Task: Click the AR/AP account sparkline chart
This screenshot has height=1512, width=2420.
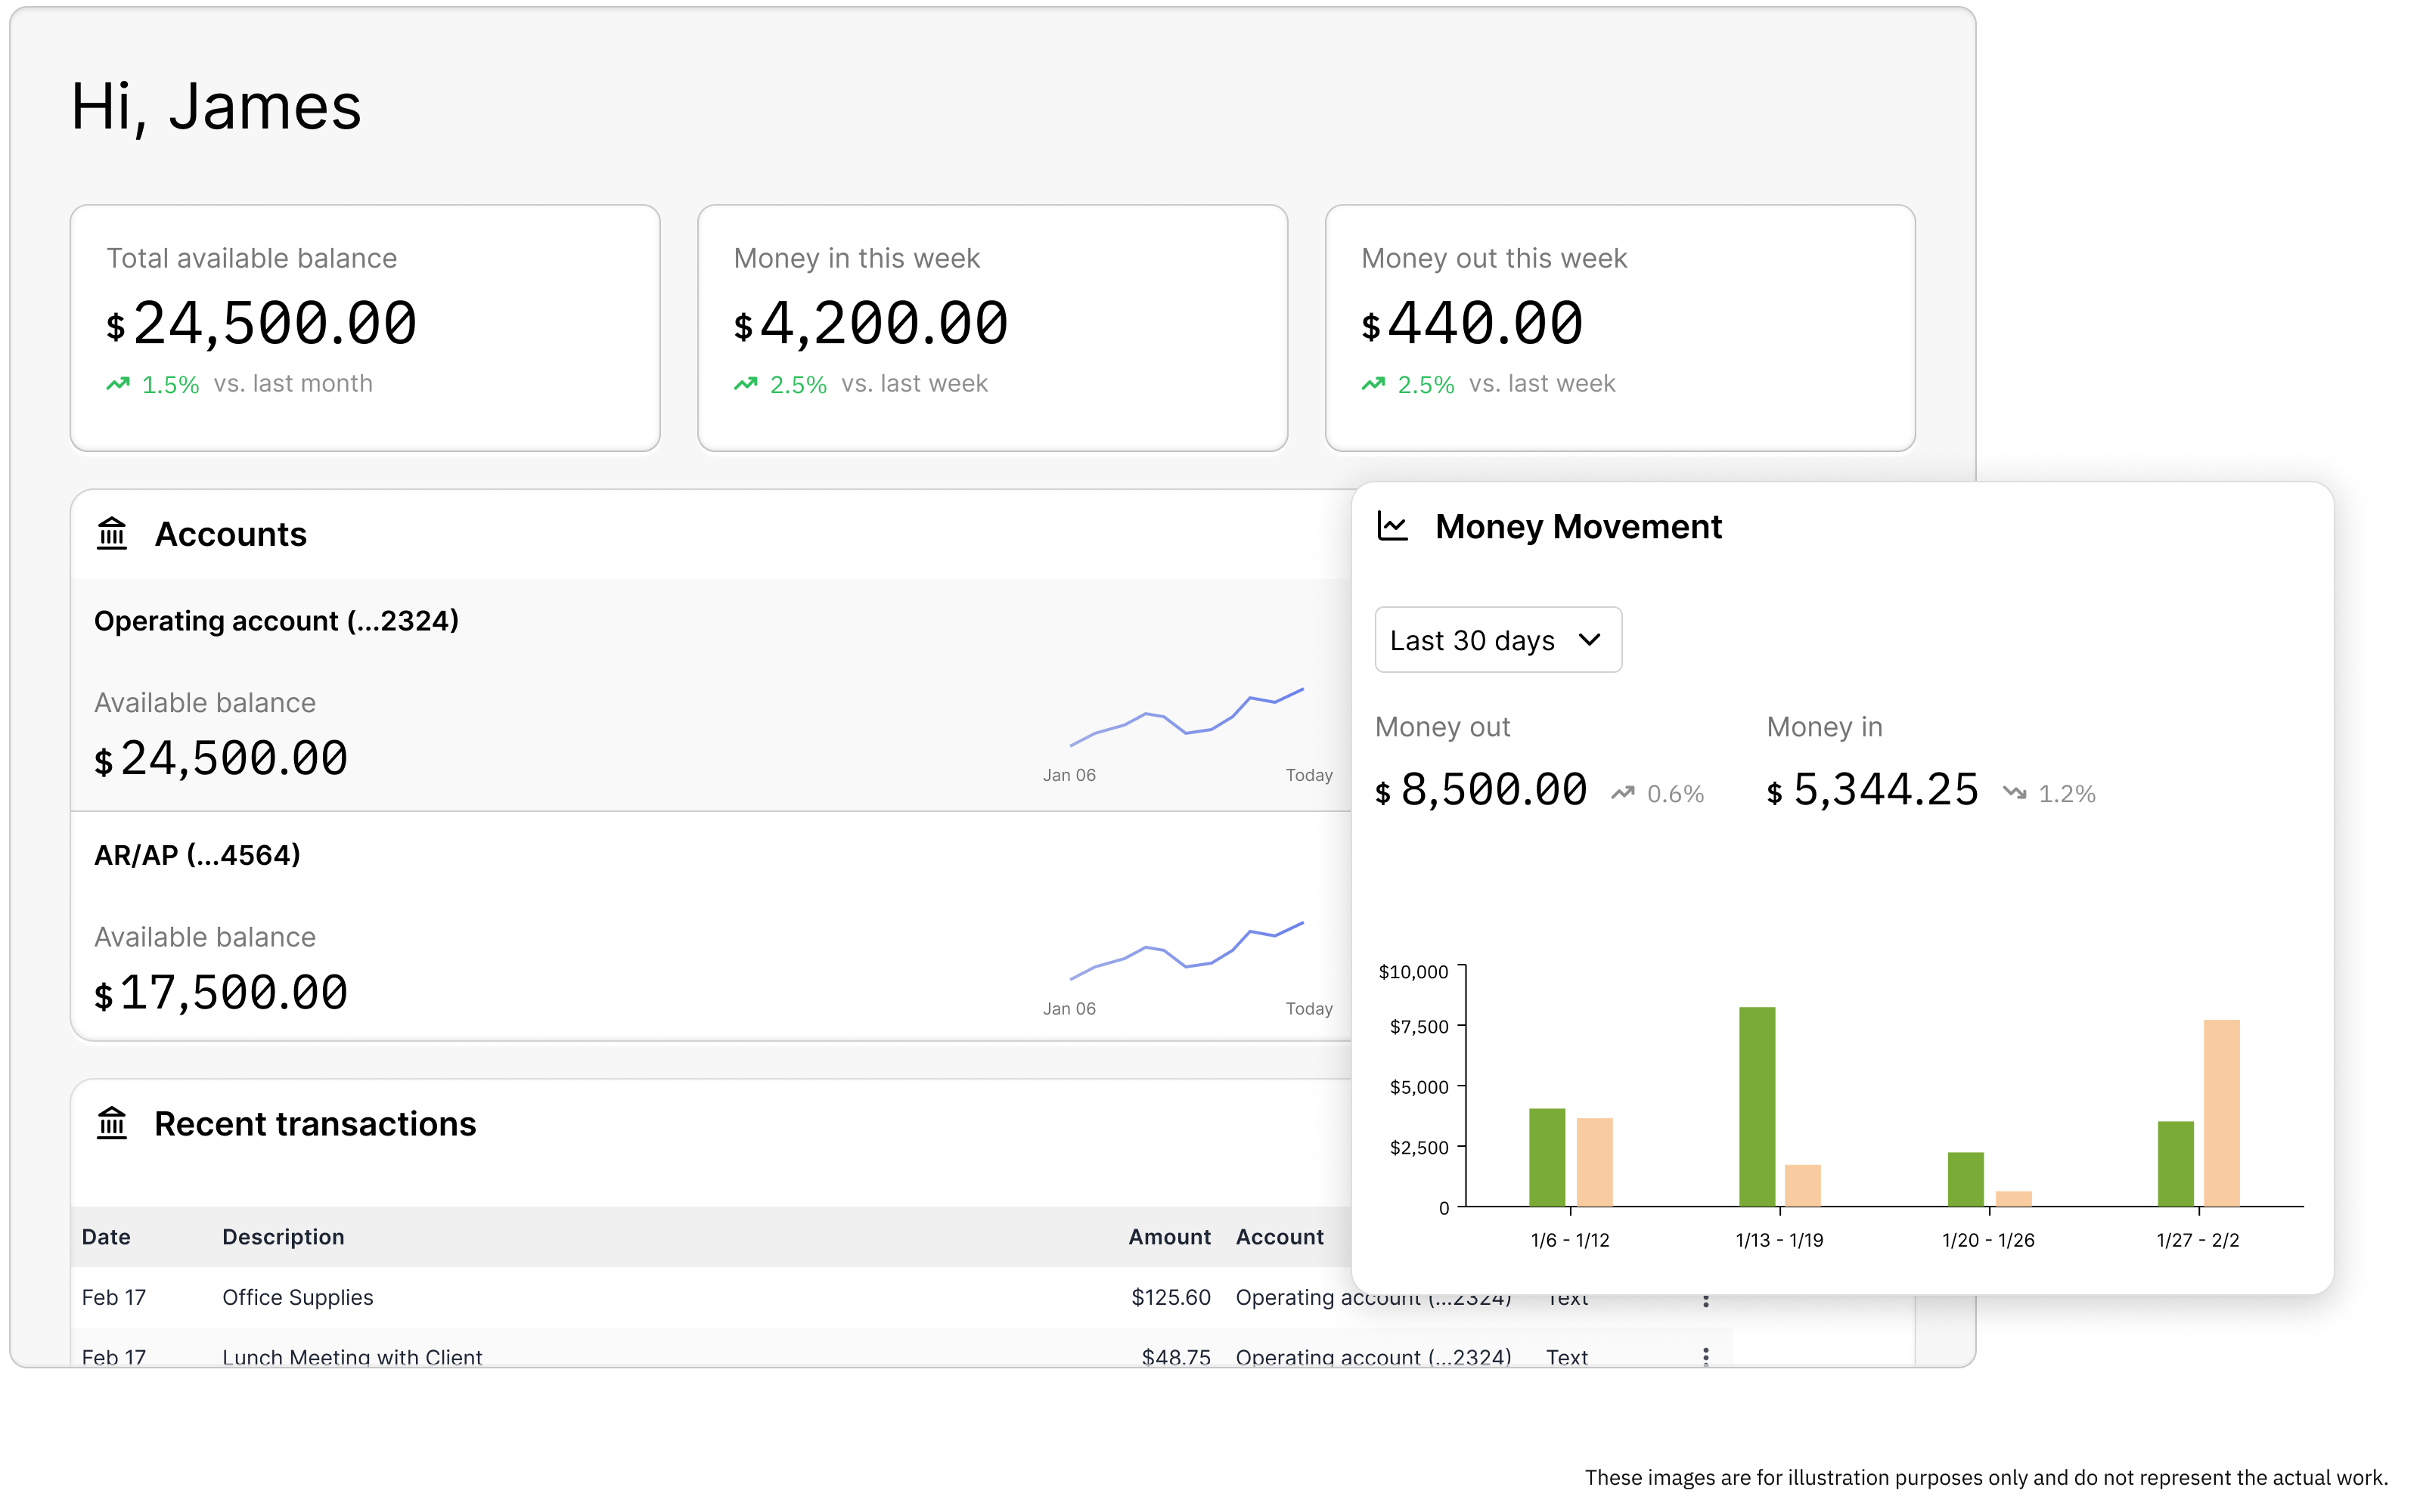Action: [1187, 951]
